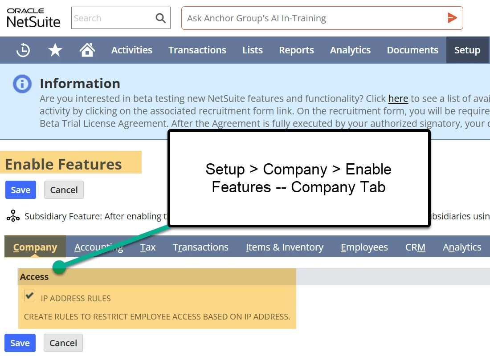The image size is (490, 356).
Task: Open the Shortcuts star icon
Action: point(55,50)
